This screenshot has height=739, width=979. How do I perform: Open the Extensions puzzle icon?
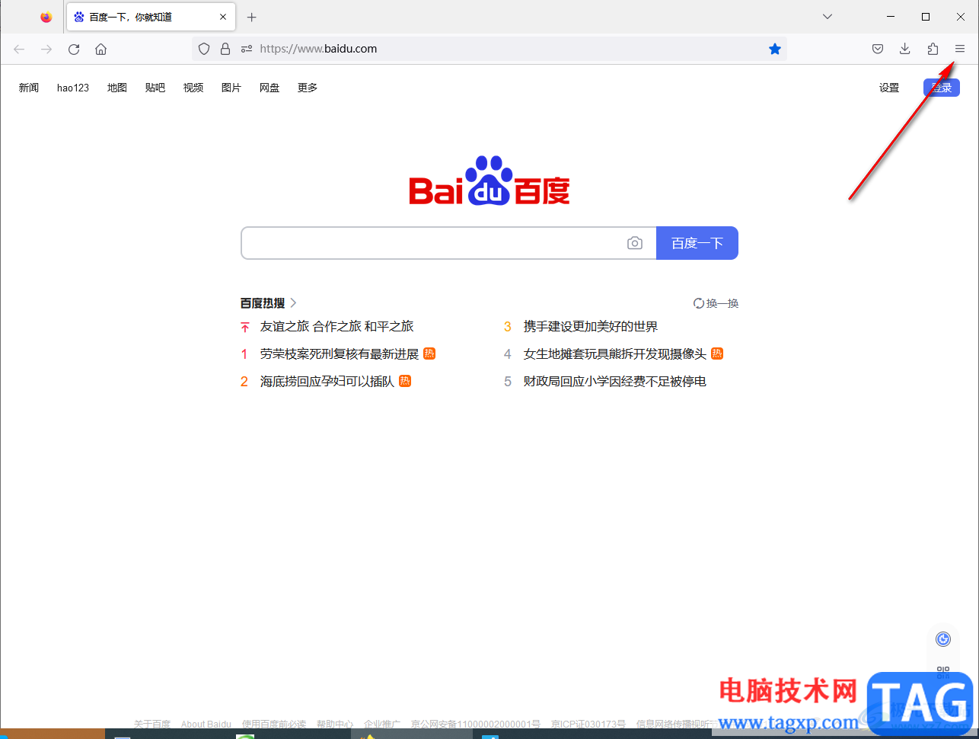[933, 49]
